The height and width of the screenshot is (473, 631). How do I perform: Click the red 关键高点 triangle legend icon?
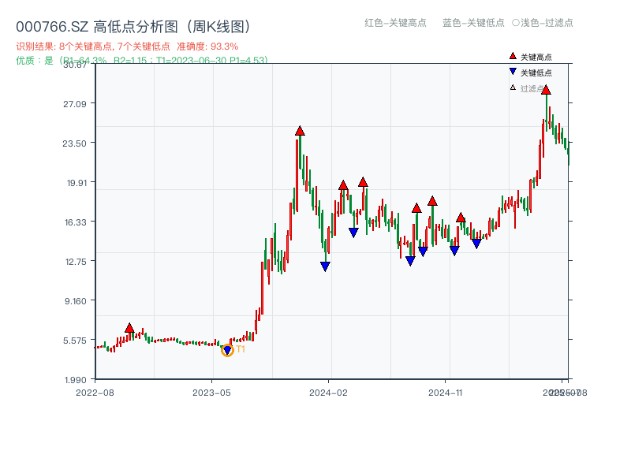point(512,55)
